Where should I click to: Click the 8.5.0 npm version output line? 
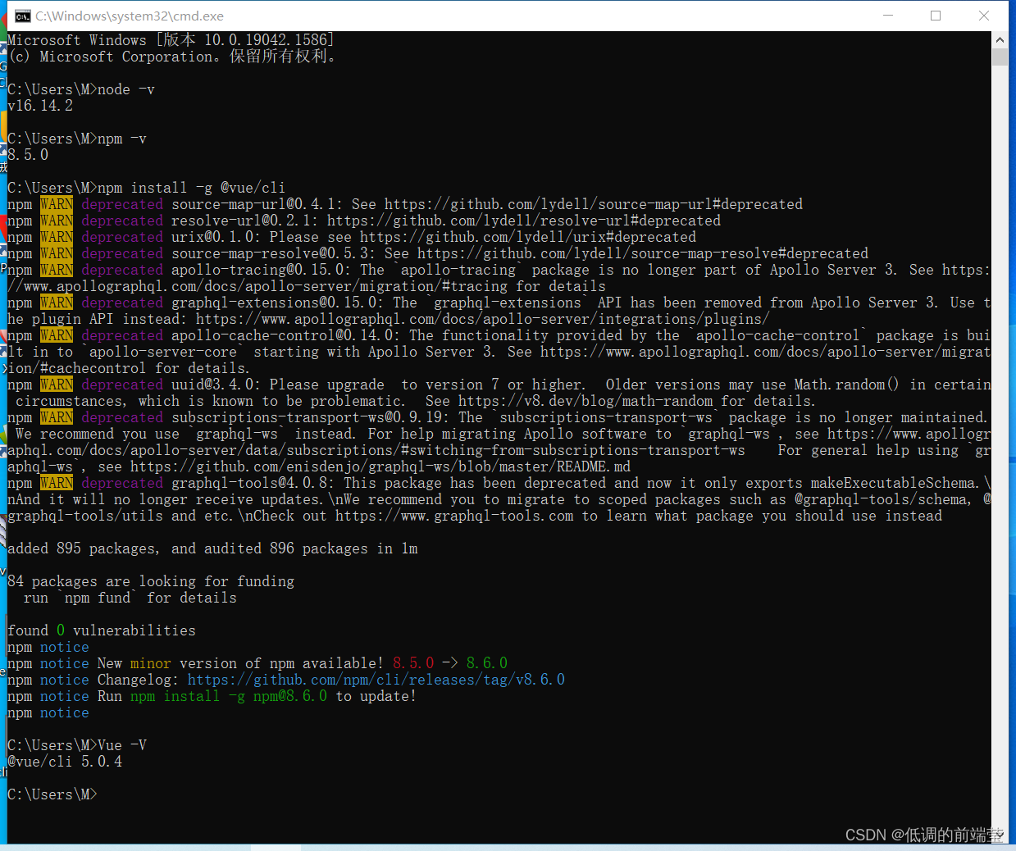(x=28, y=155)
